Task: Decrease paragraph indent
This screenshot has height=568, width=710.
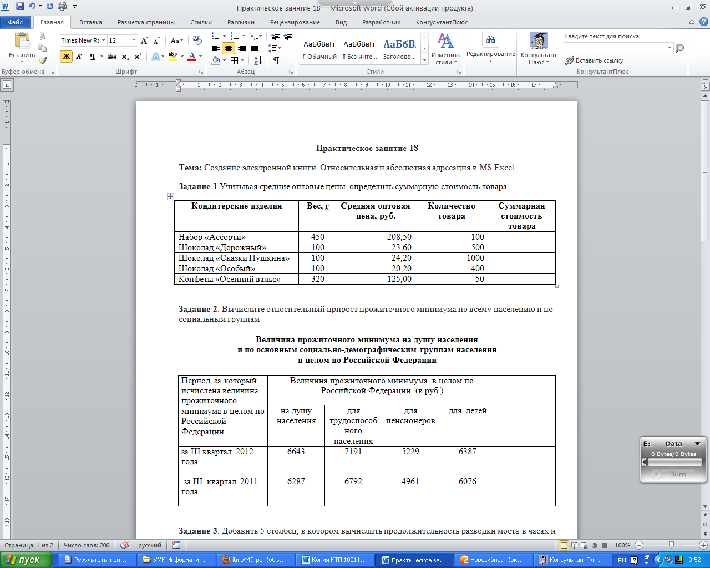Action: pos(276,36)
